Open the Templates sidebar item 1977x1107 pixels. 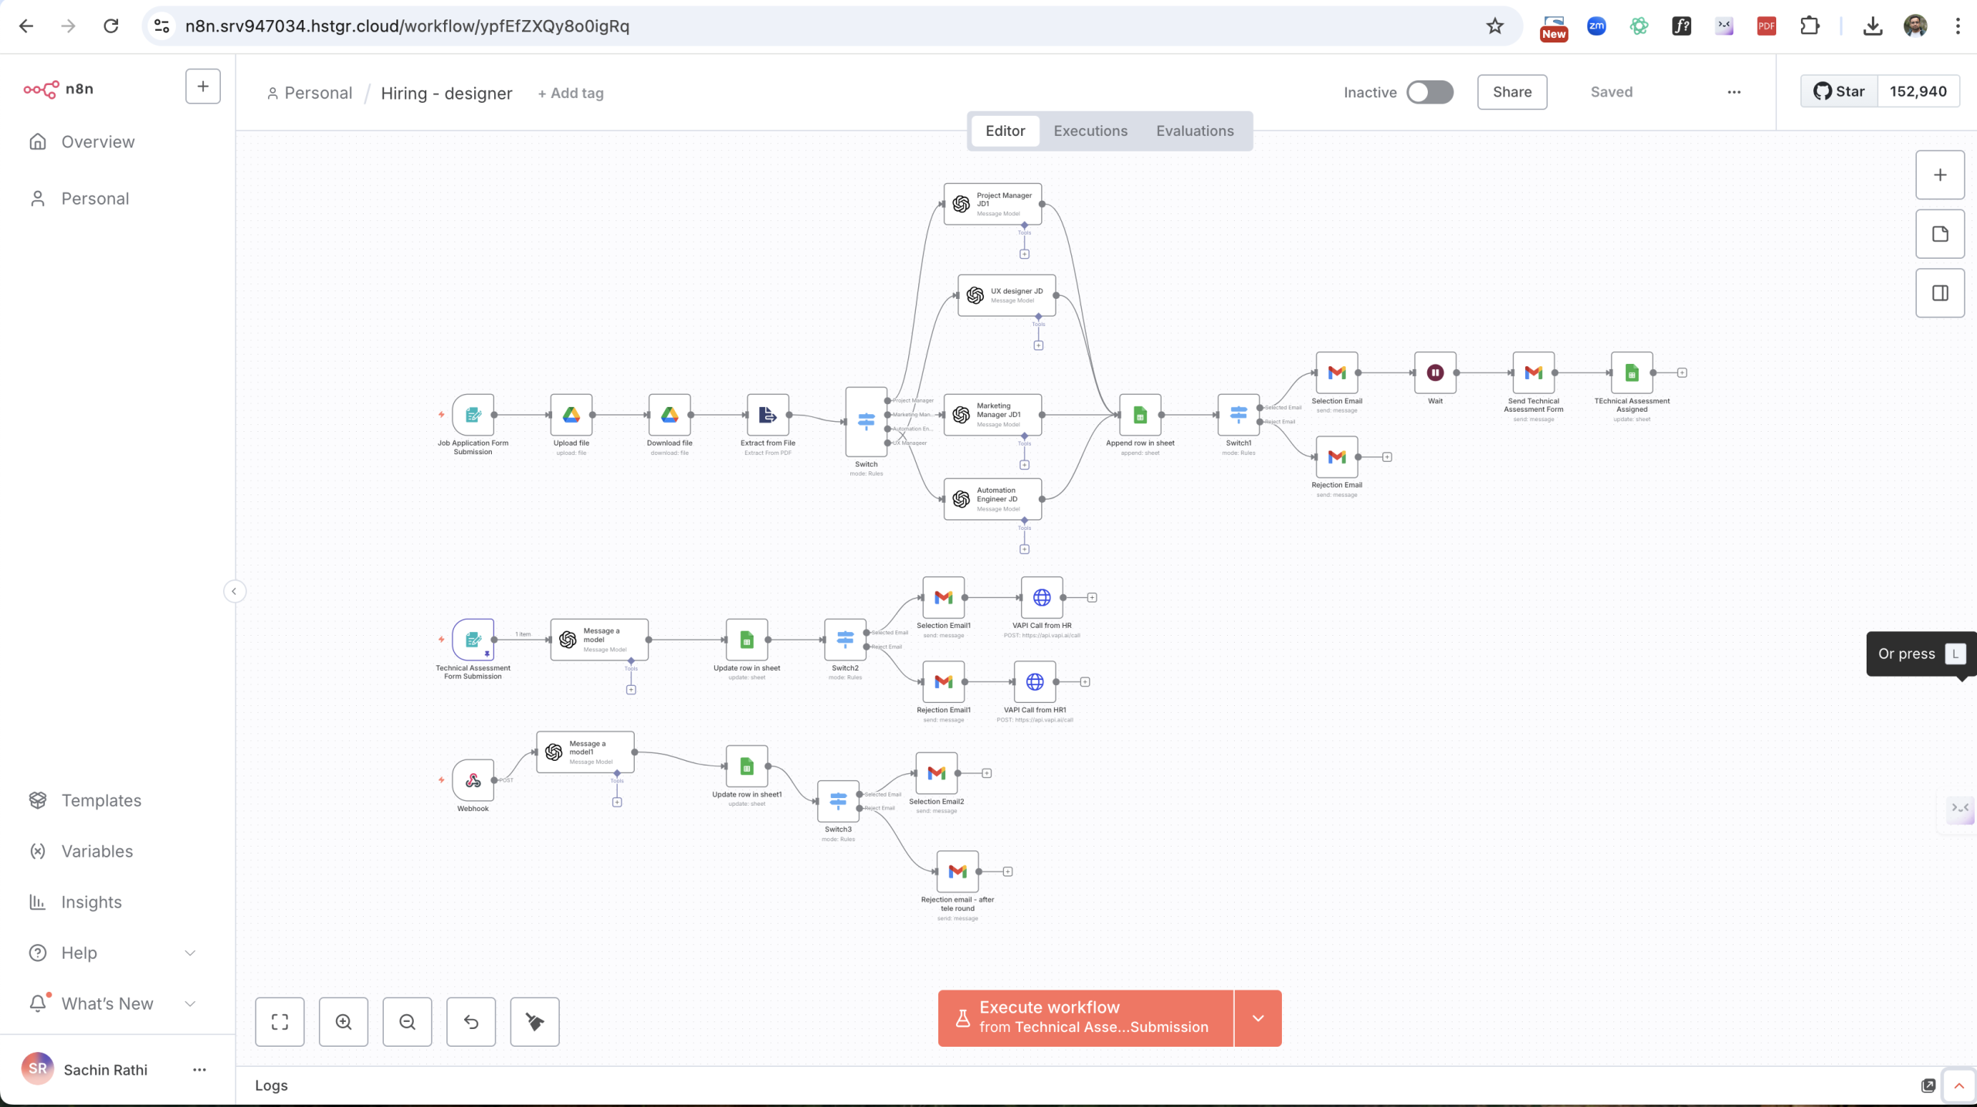(x=101, y=800)
